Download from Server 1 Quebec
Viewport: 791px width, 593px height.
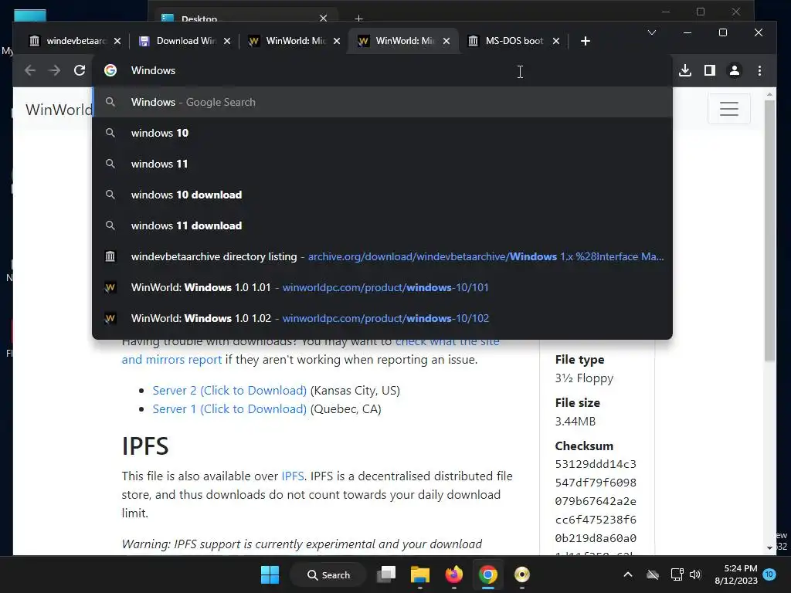[x=229, y=409]
